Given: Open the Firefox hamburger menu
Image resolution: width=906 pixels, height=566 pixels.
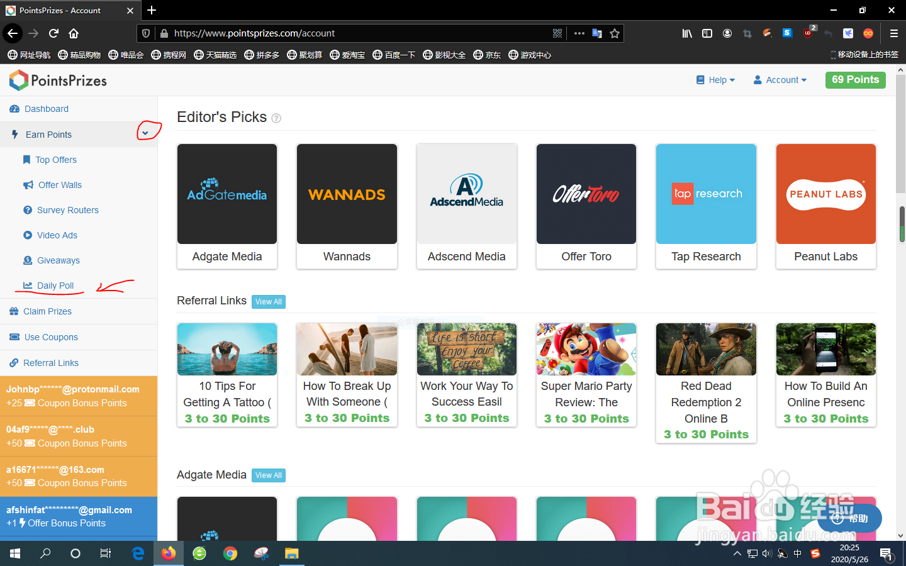Looking at the screenshot, I should coord(893,33).
